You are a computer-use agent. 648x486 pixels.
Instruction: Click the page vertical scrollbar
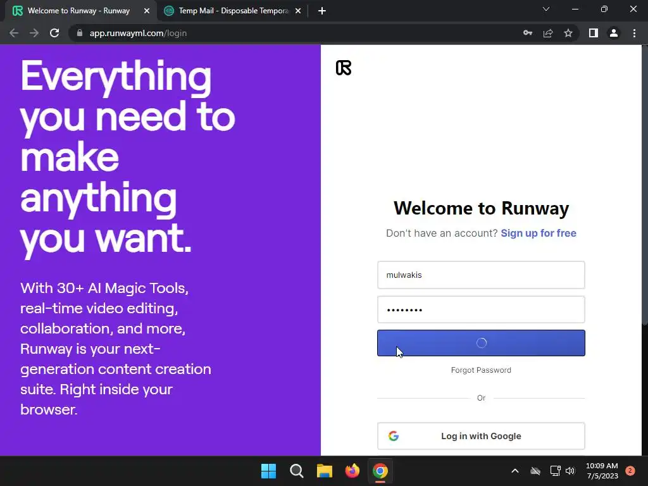645,186
